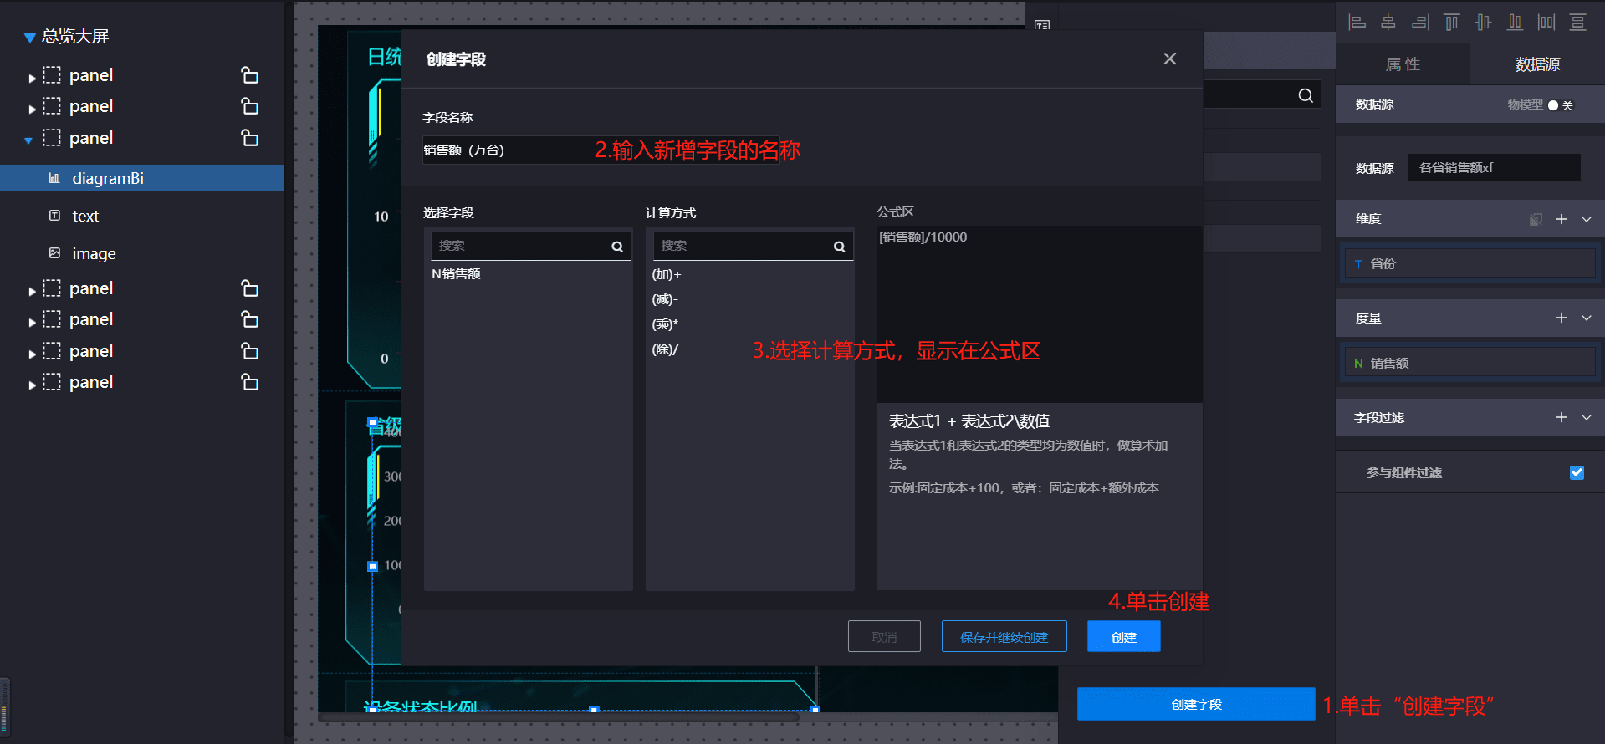This screenshot has width=1605, height=744.
Task: Switch to the 属性 tab
Action: pyautogui.click(x=1403, y=64)
